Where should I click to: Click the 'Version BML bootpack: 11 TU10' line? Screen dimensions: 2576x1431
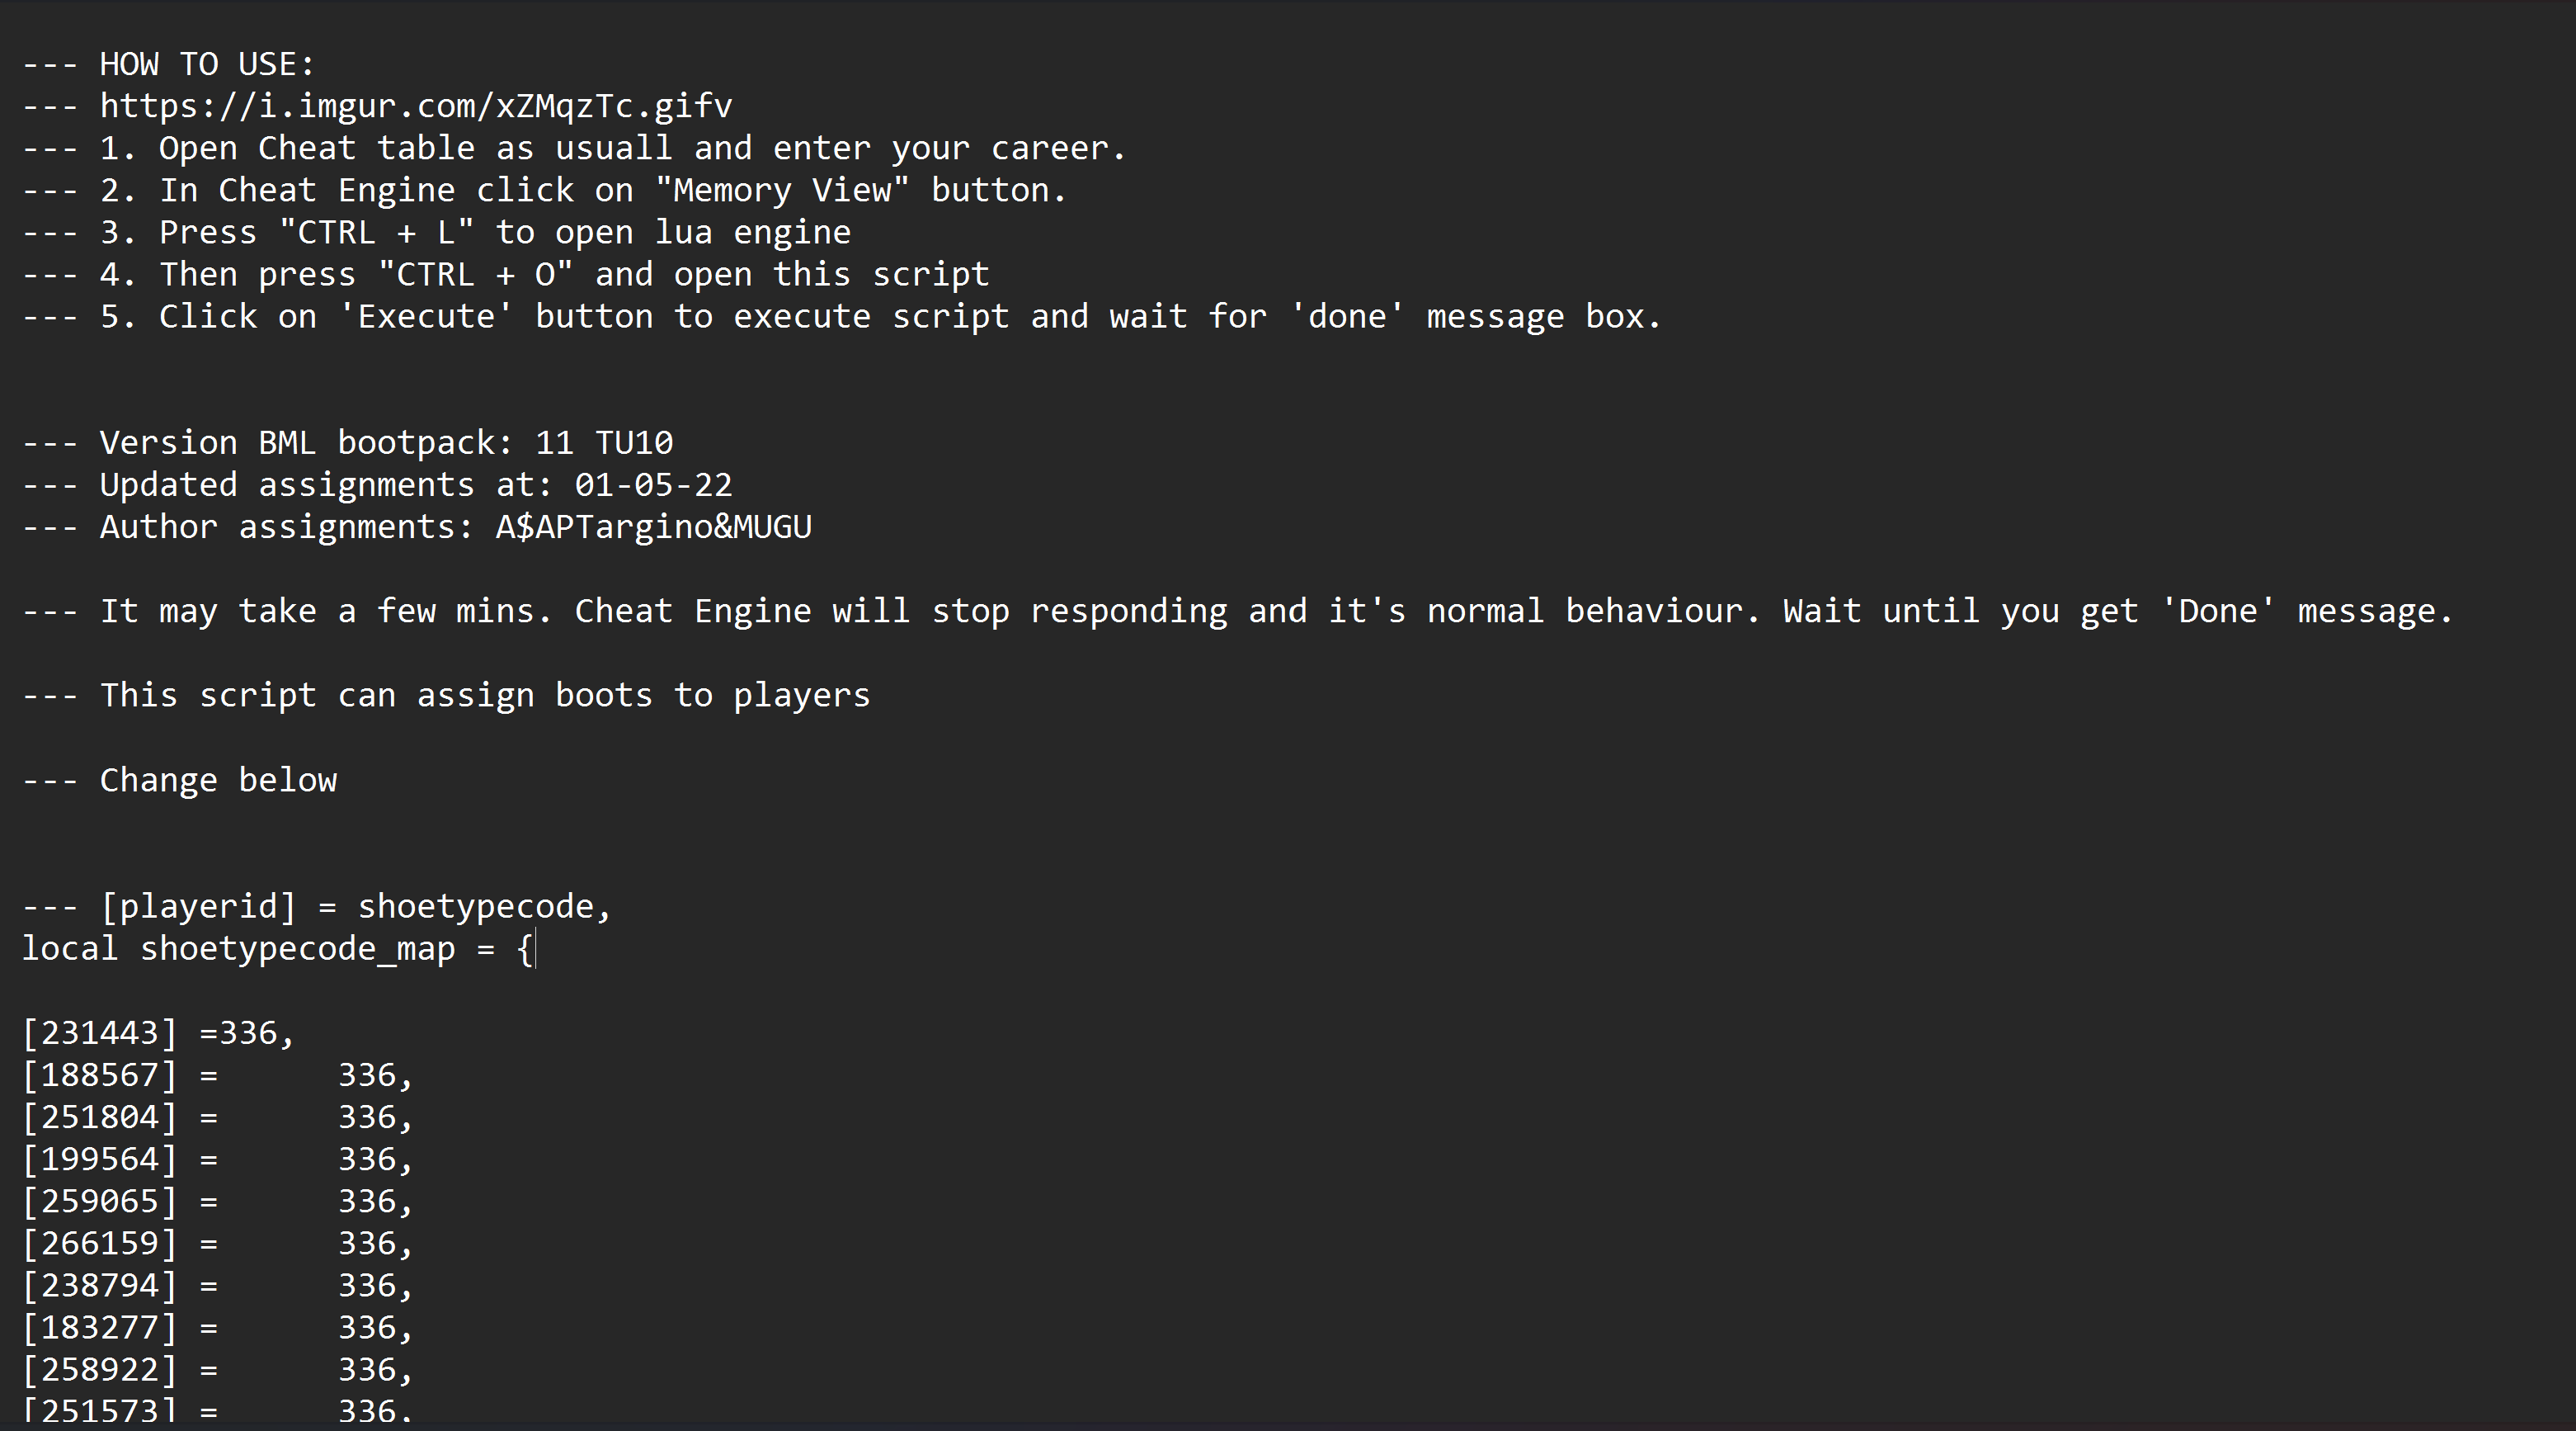coord(348,442)
